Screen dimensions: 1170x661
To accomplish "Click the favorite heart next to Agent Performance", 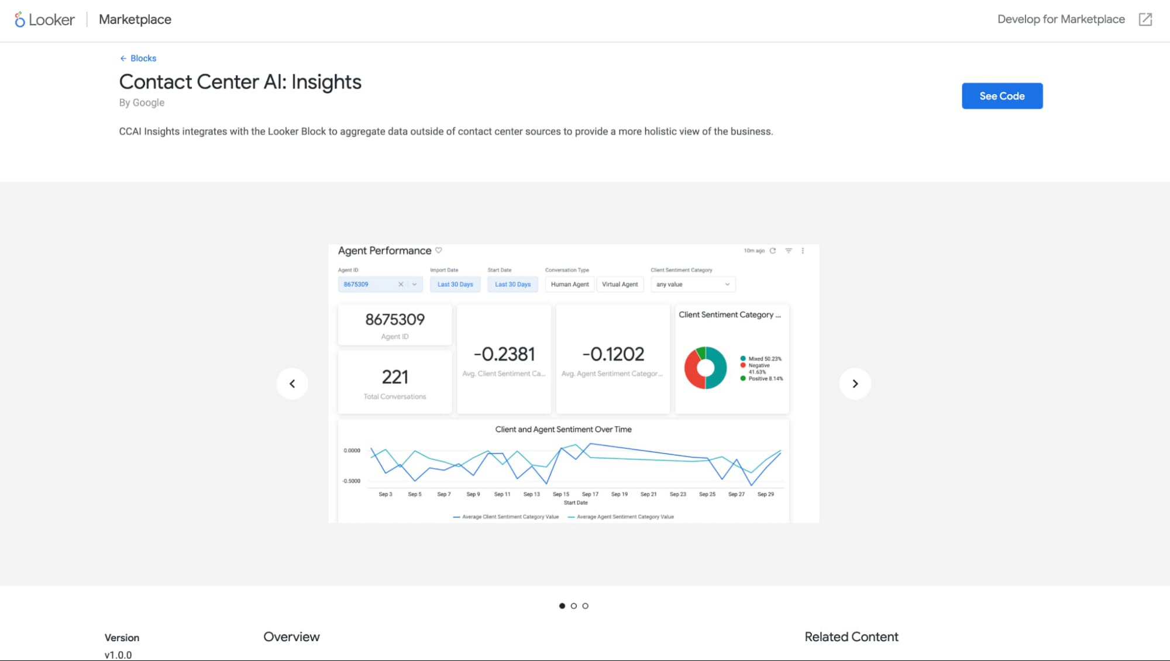I will tap(439, 250).
